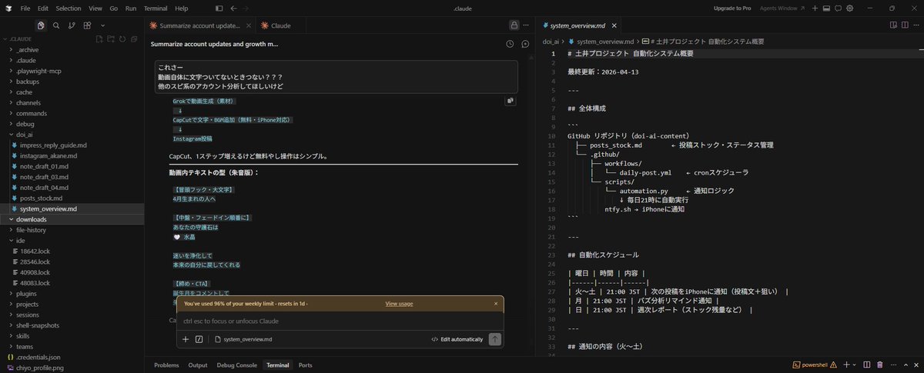Click New Folder icon in explorer header
Screen dimensions: 924x373
pos(111,38)
